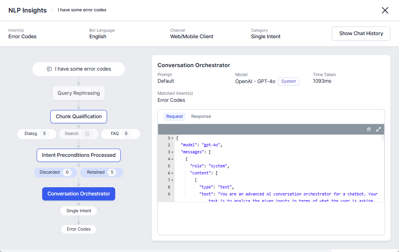Click the English bot language value
This screenshot has width=399, height=252.
pyautogui.click(x=98, y=37)
